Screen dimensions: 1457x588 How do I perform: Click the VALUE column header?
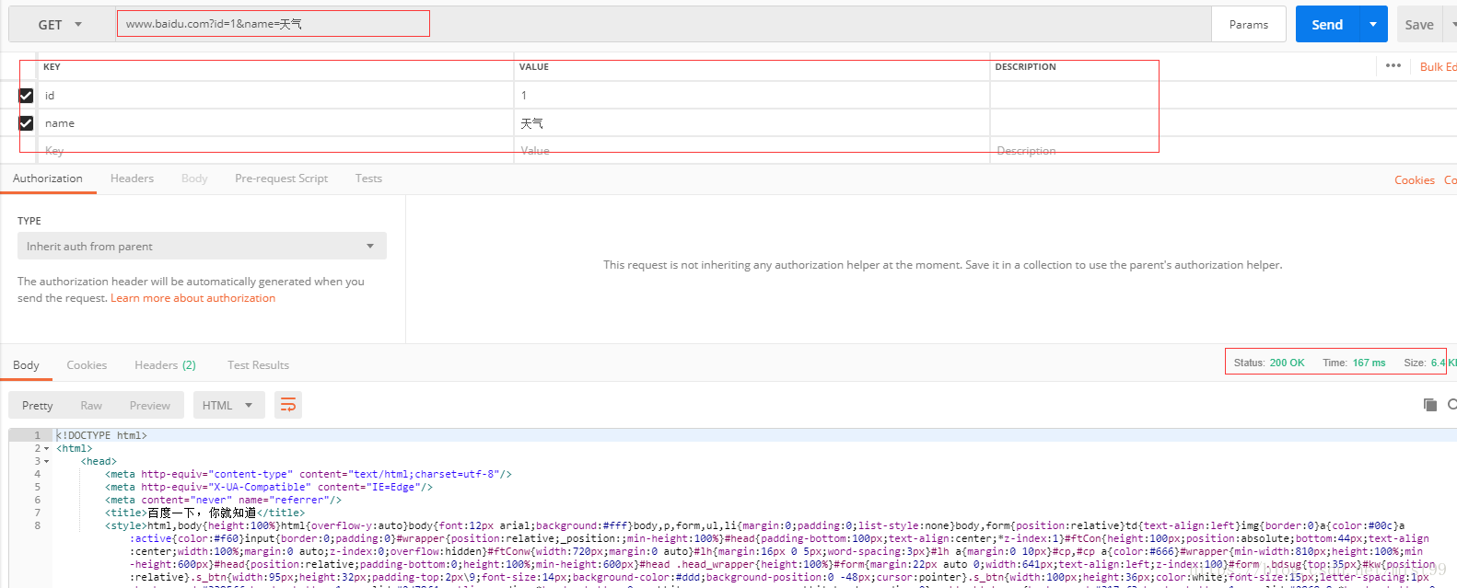tap(533, 67)
